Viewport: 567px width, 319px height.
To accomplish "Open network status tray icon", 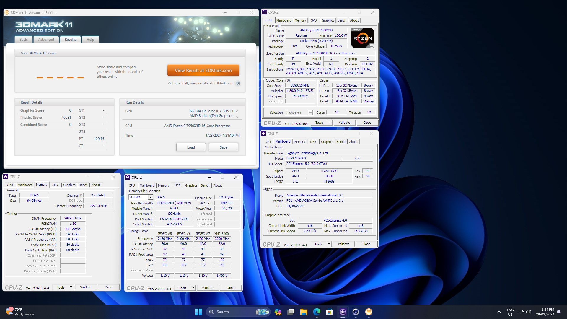I will [x=521, y=312].
